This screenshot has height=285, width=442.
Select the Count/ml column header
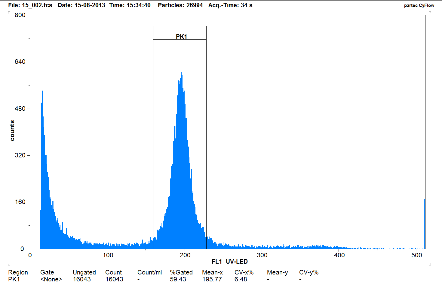pyautogui.click(x=150, y=272)
